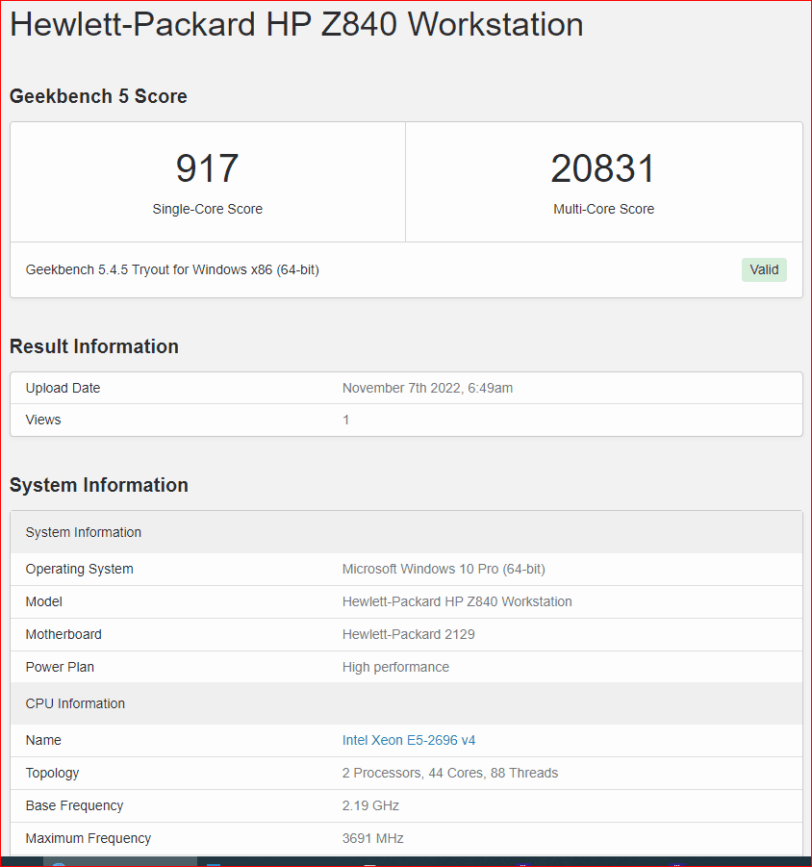
Task: Select the "Operating System" row label
Action: coord(80,569)
